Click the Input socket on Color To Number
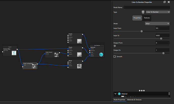Screen dimensions: 174x104 [23, 65]
